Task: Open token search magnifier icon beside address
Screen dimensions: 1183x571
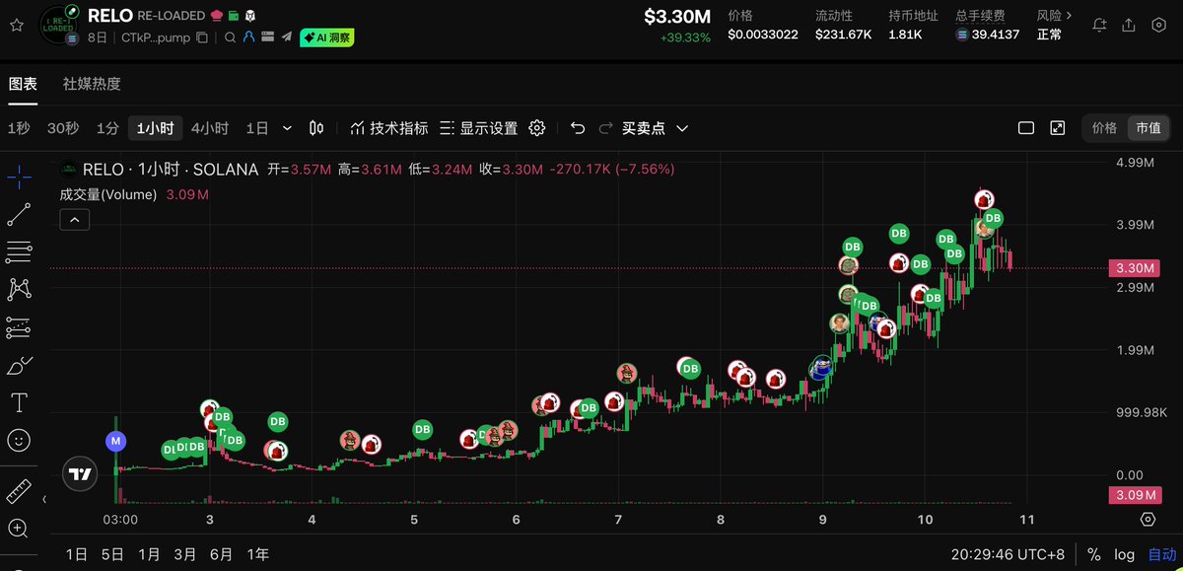Action: (230, 37)
